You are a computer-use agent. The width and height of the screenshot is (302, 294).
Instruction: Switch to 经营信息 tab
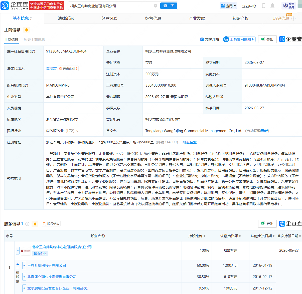pos(153,18)
